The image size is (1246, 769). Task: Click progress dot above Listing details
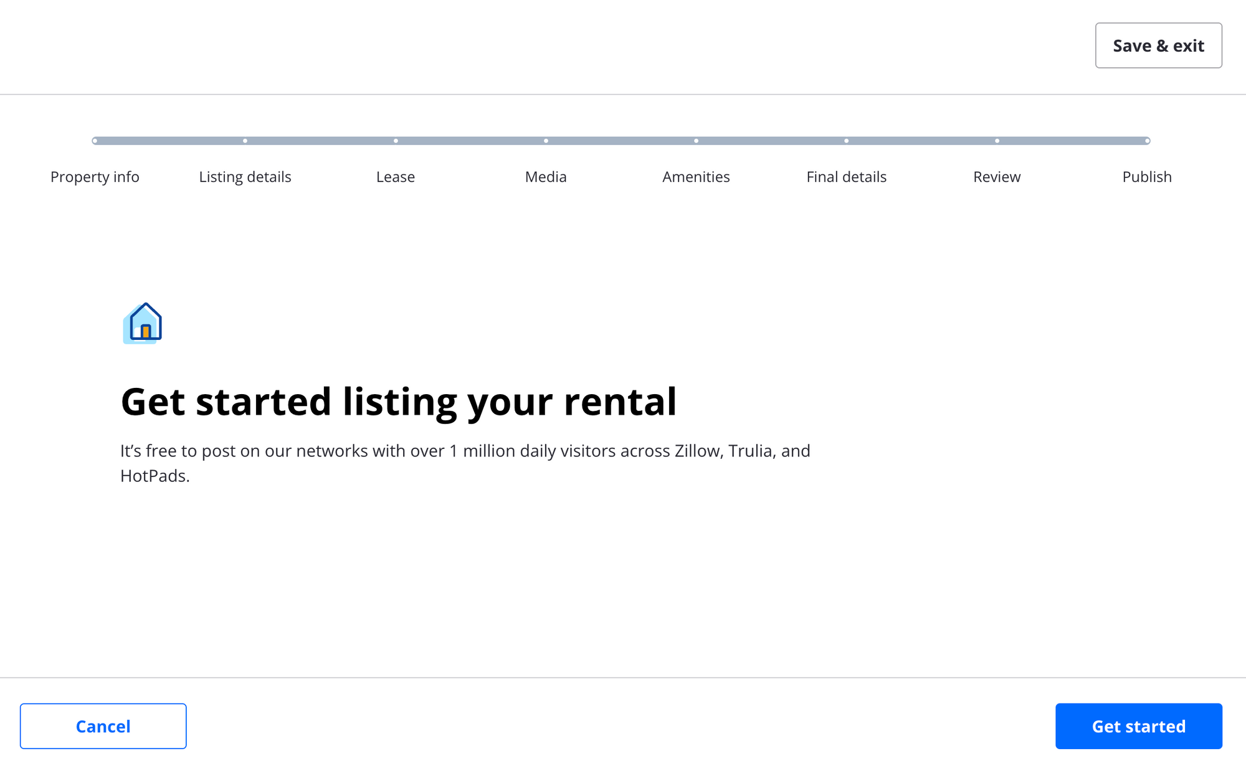click(x=245, y=141)
